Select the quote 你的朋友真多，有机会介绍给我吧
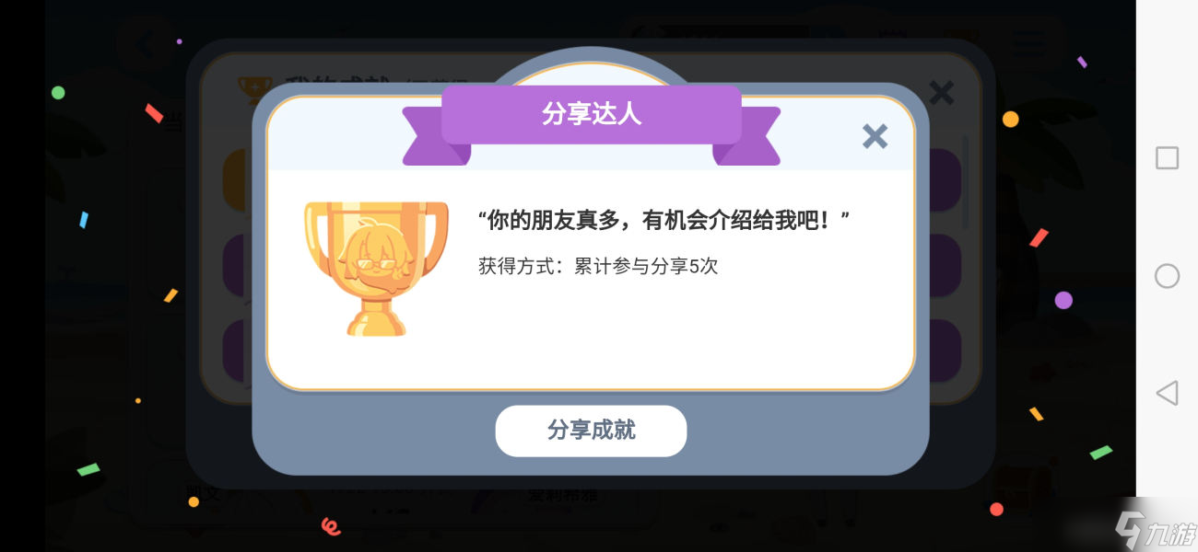Viewport: 1198px width, 552px height. point(664,221)
